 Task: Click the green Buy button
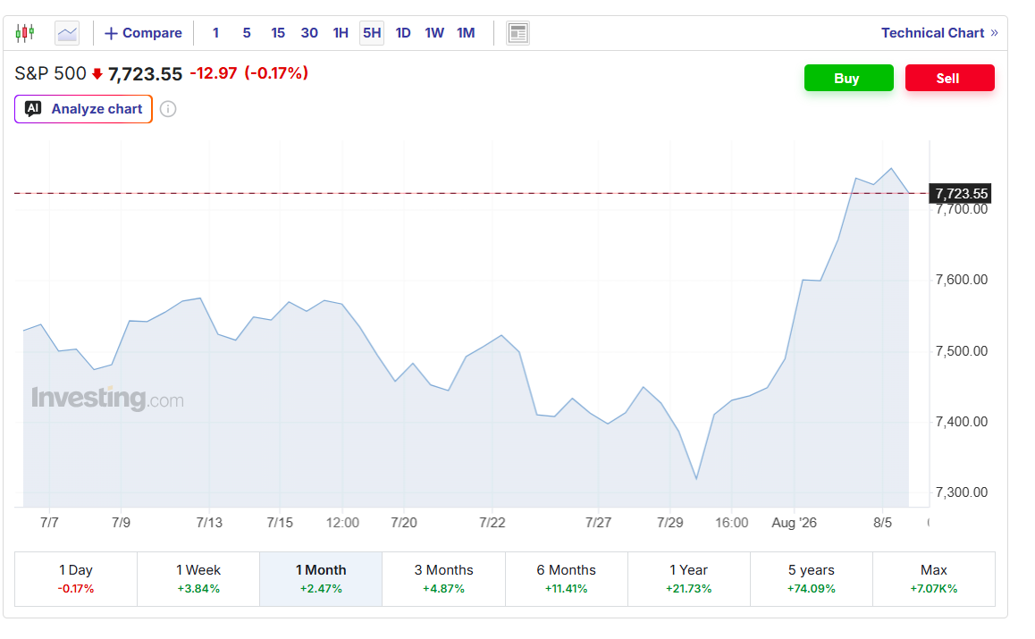pyautogui.click(x=849, y=78)
